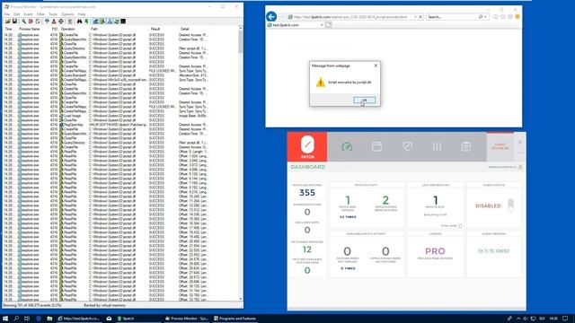Toggle the agent status DISABLED switch in 0patch
575x323 pixels.
pyautogui.click(x=510, y=205)
